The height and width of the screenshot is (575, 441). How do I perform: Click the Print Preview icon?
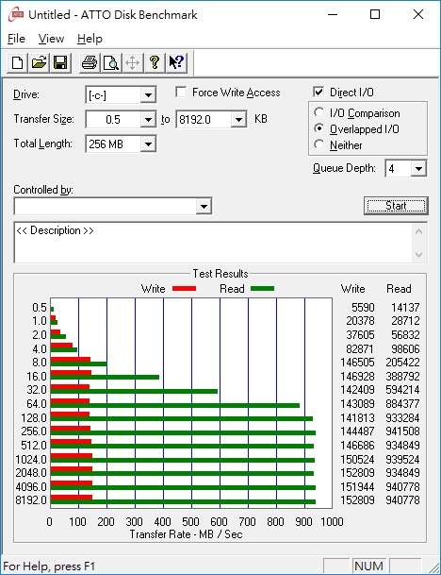111,62
